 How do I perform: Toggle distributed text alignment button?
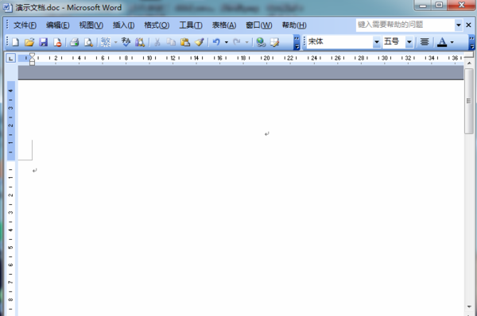[x=425, y=42]
